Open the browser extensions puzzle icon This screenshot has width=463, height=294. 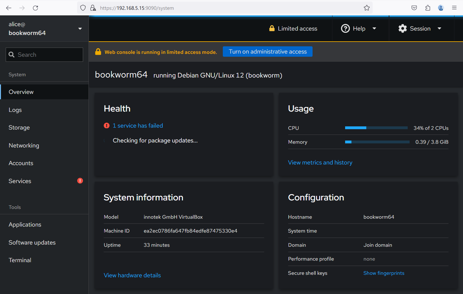(428, 8)
